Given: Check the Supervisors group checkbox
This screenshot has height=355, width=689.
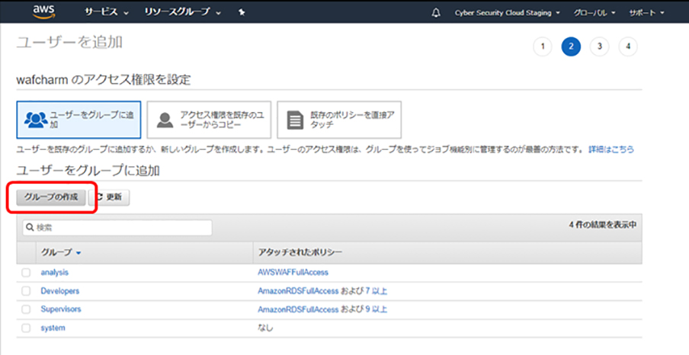Looking at the screenshot, I should click(x=26, y=309).
